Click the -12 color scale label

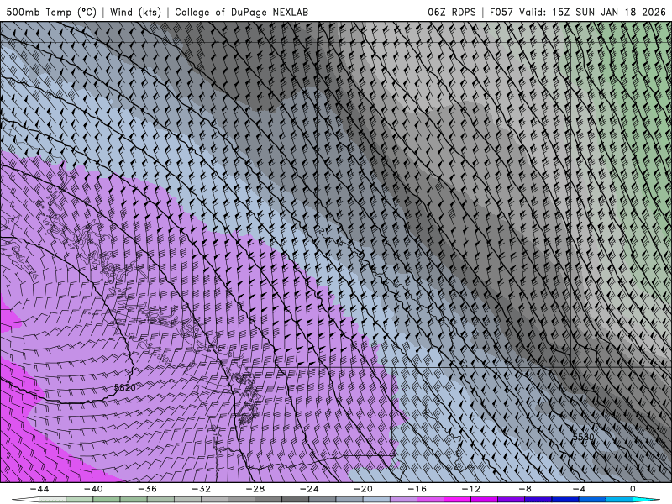click(471, 489)
